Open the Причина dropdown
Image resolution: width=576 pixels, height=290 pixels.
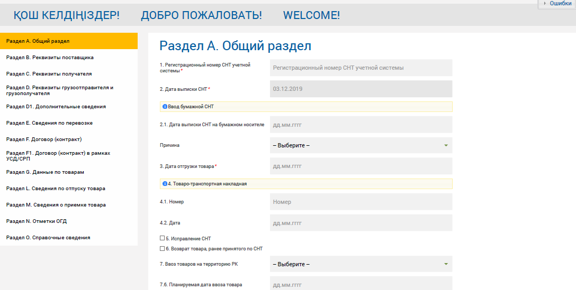(x=361, y=145)
